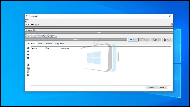190x107 pixels.
Task: Switch to the Error tab
Action: click(40, 44)
